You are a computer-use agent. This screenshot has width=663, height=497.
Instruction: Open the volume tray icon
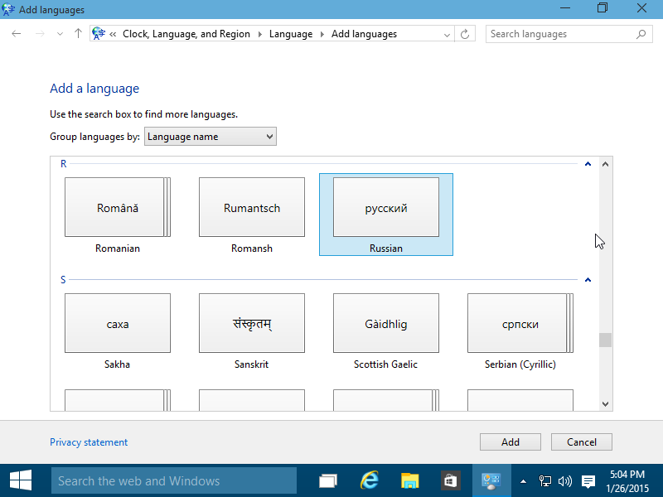pos(565,481)
